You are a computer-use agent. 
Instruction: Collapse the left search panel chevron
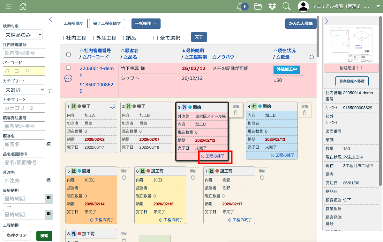point(50,19)
